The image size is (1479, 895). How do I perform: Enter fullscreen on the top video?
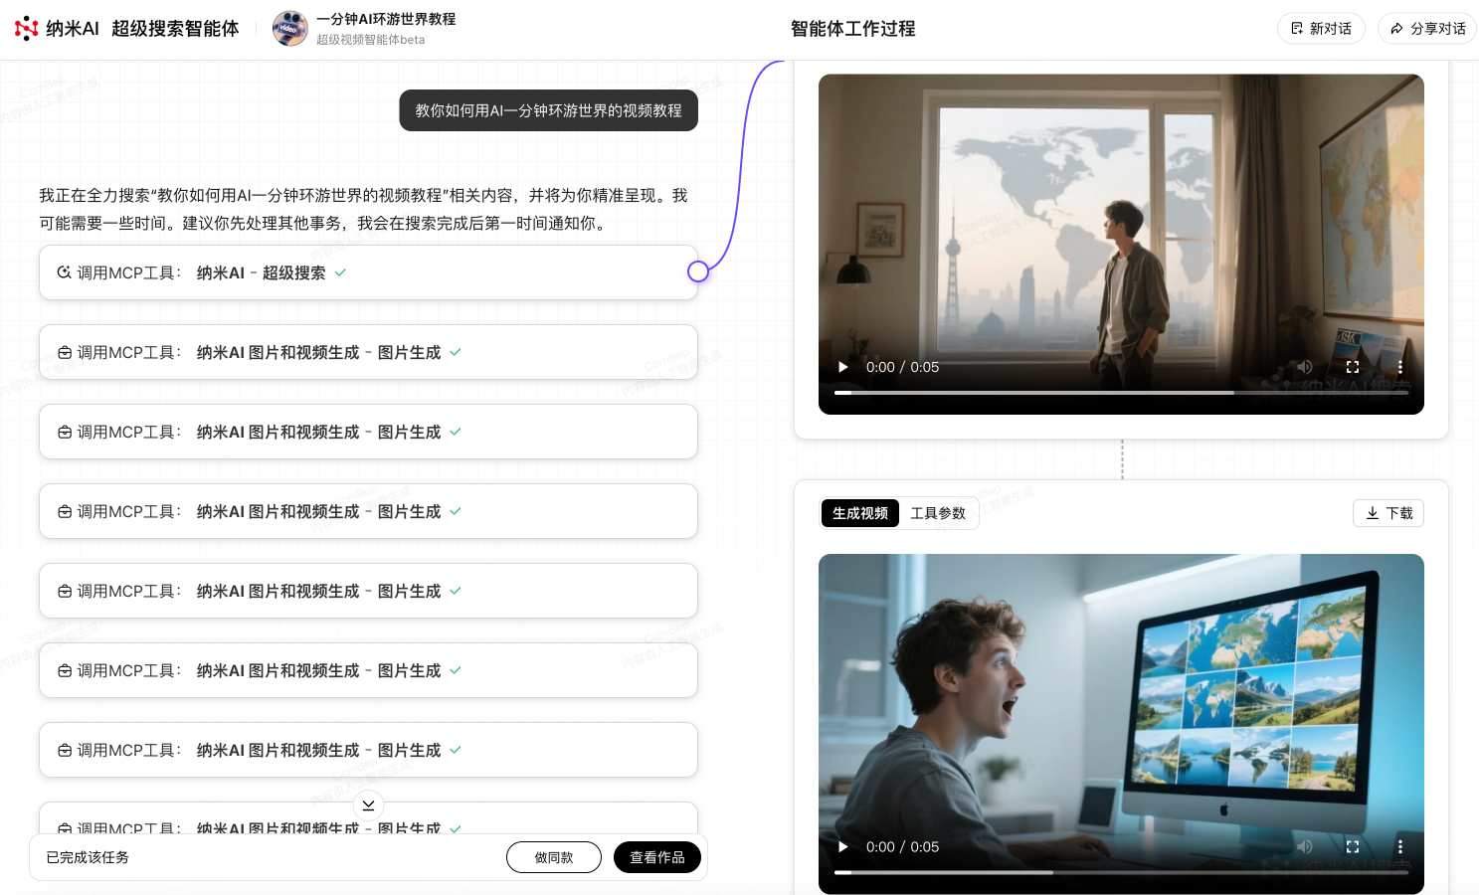pos(1353,367)
